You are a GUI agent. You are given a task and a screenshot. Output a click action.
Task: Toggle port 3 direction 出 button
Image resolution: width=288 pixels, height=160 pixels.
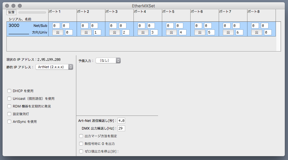115,32
